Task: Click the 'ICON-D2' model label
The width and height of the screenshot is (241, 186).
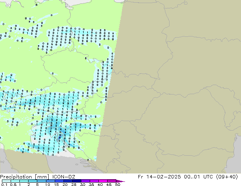Action: point(63,177)
